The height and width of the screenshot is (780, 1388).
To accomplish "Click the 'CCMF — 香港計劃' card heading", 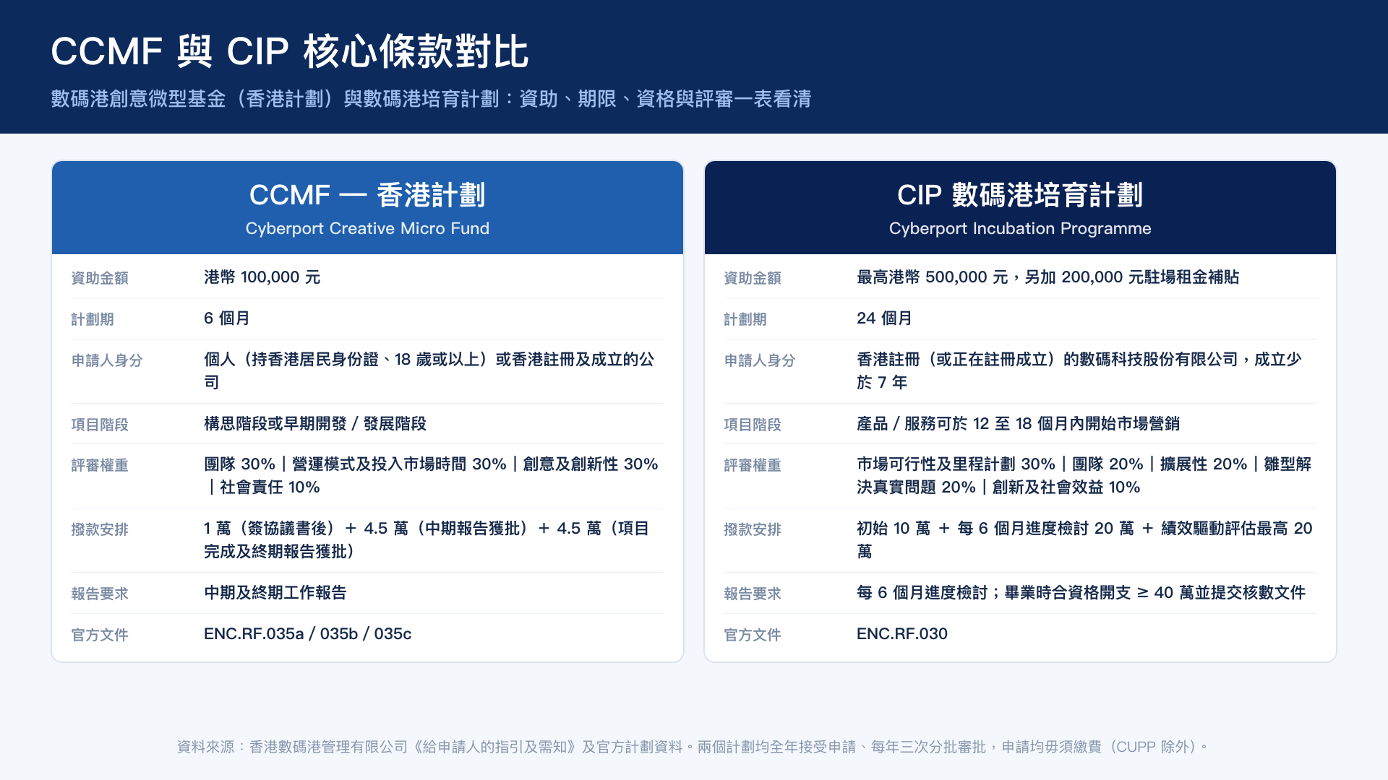I will tap(367, 195).
